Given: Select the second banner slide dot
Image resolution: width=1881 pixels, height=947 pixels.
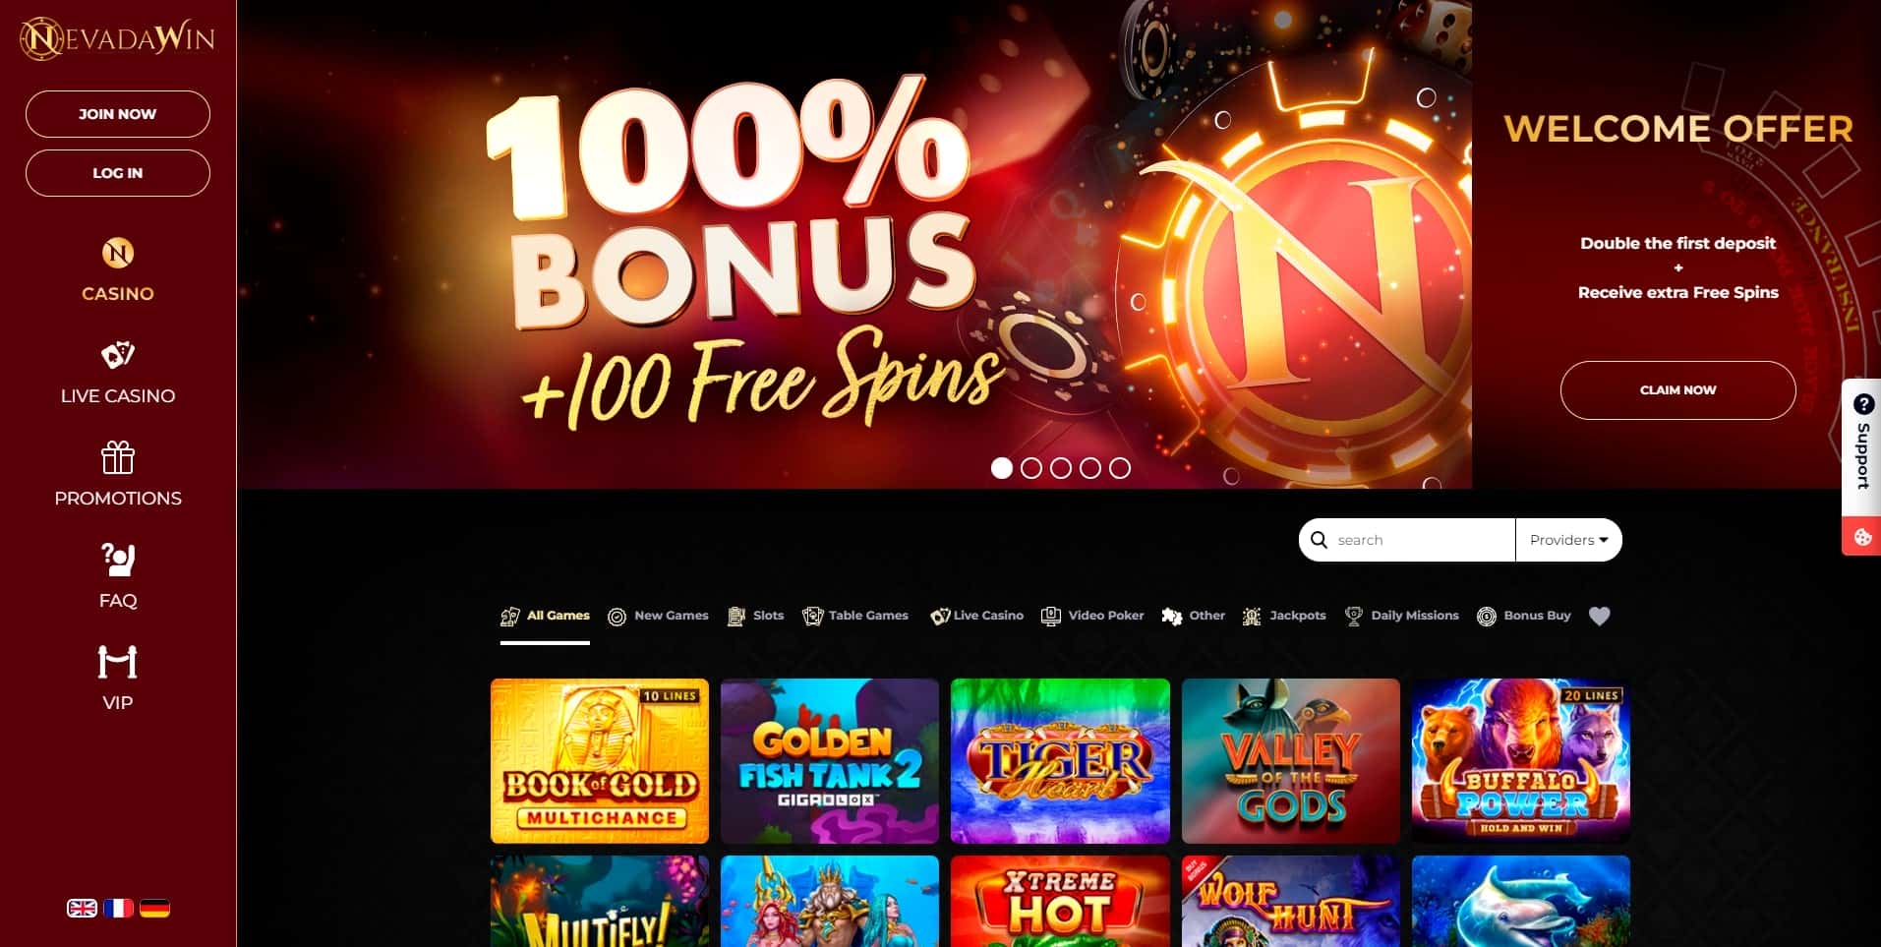Looking at the screenshot, I should pyautogui.click(x=1031, y=468).
